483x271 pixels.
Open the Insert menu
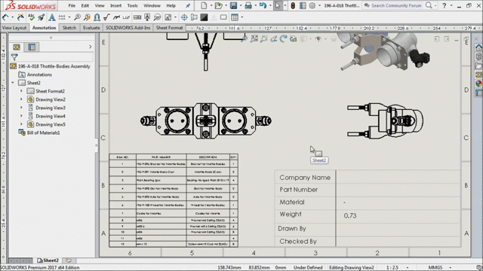pos(115,5)
